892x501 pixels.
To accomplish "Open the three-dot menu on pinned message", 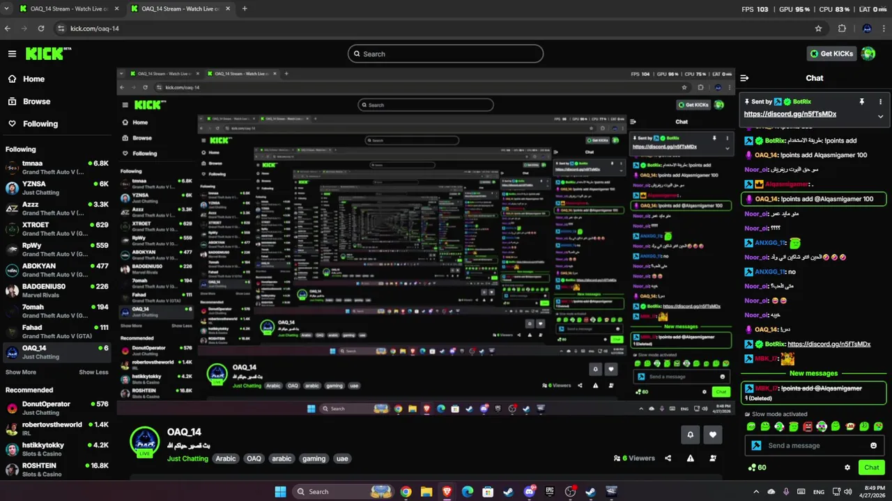I will pos(880,102).
